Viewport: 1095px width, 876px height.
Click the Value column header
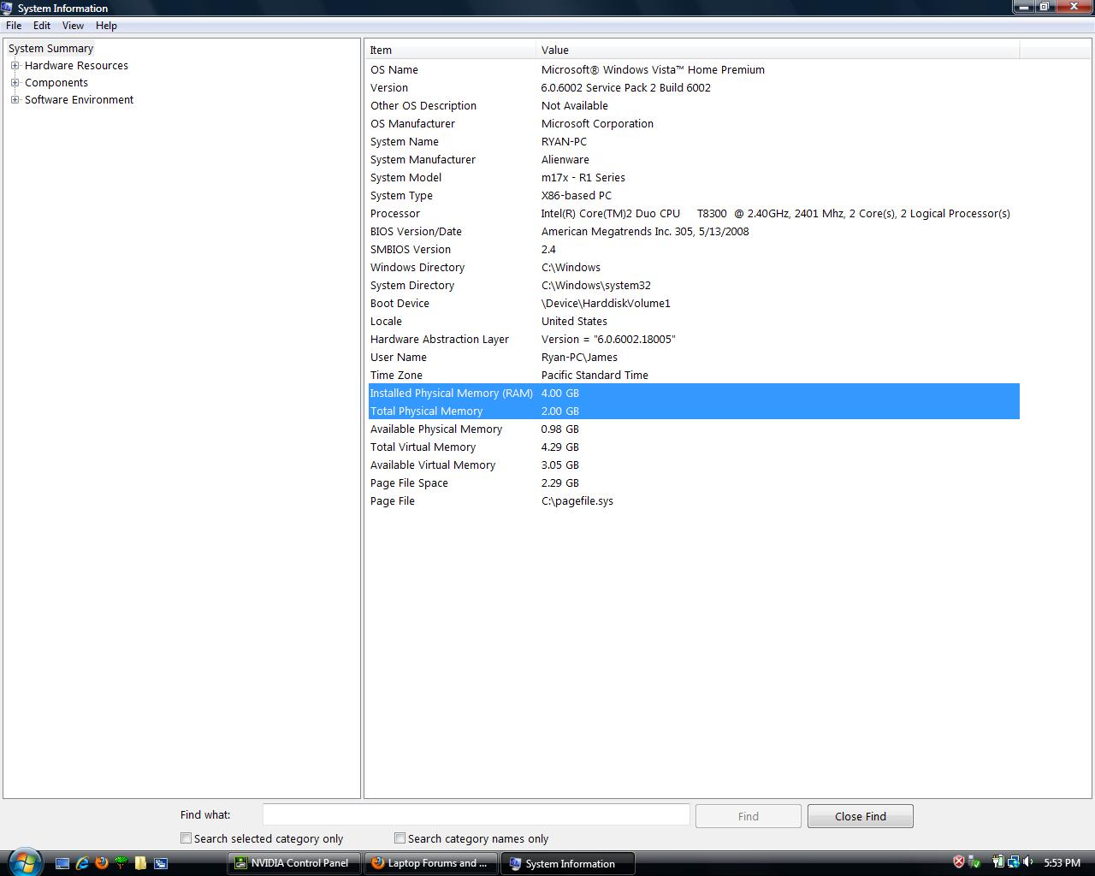coord(778,50)
